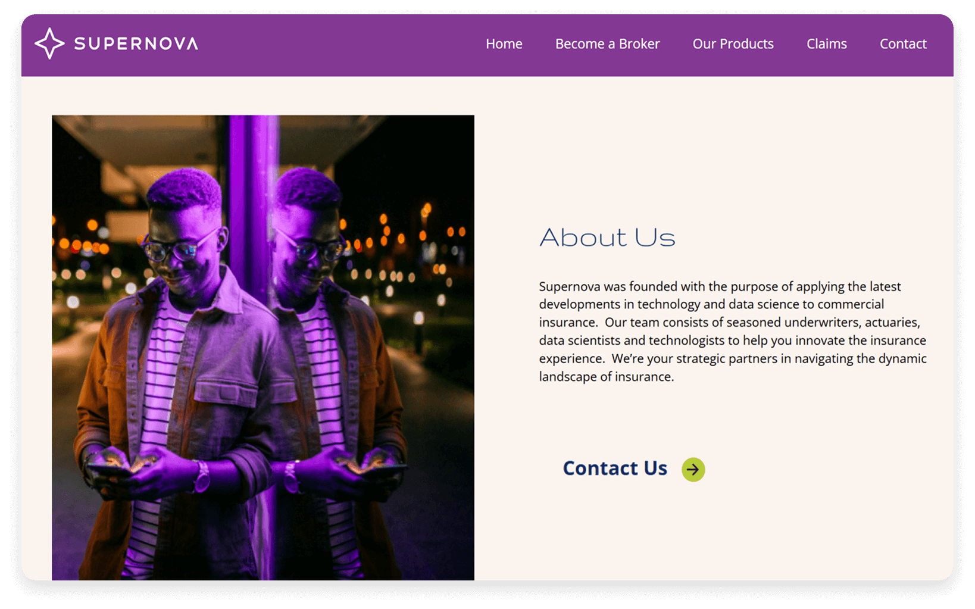Image resolution: width=975 pixels, height=609 pixels.
Task: Click the About Us description paragraph
Action: (733, 332)
